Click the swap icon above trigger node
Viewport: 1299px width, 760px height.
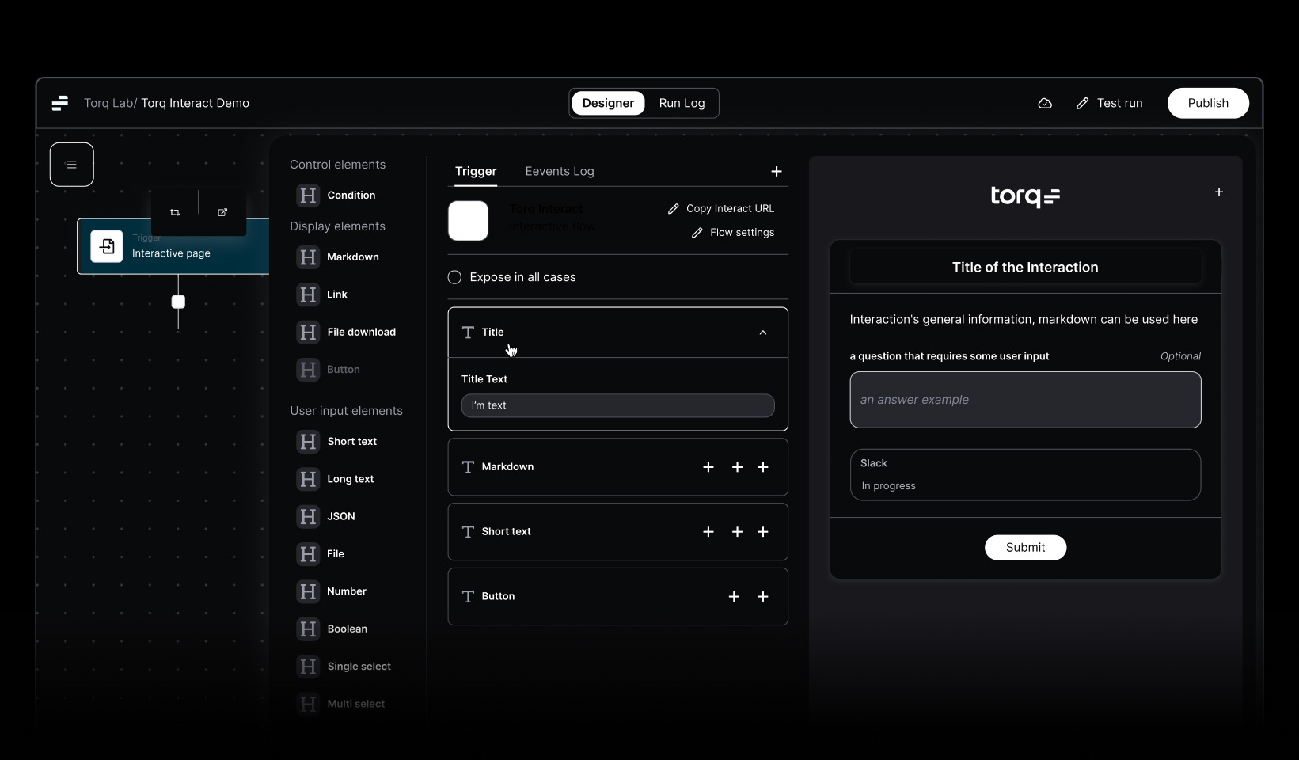click(175, 212)
